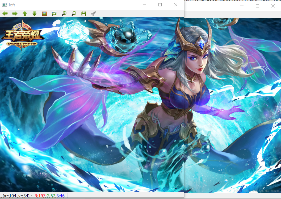Pan the image right with the right arrow
The height and width of the screenshot is (199, 281).
(x=15, y=14)
